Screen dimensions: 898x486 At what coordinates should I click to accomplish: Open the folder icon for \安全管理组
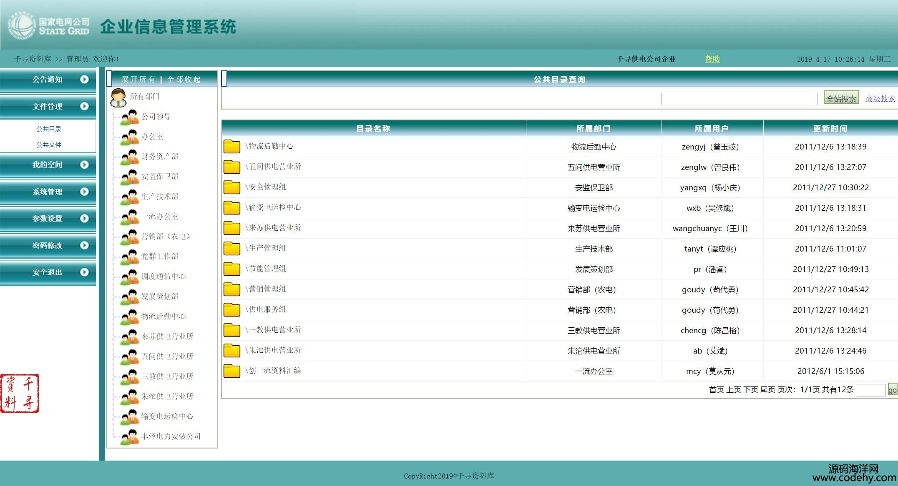(232, 187)
